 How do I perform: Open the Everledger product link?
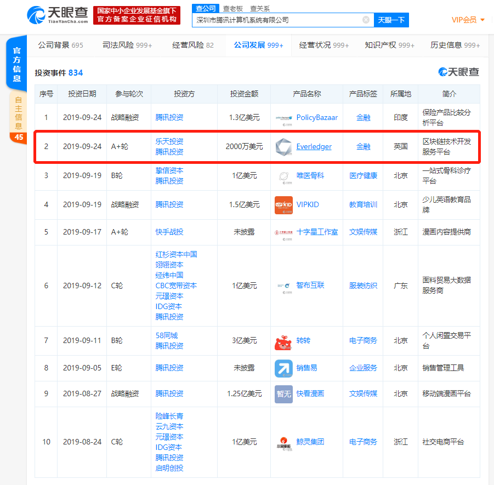tap(314, 147)
